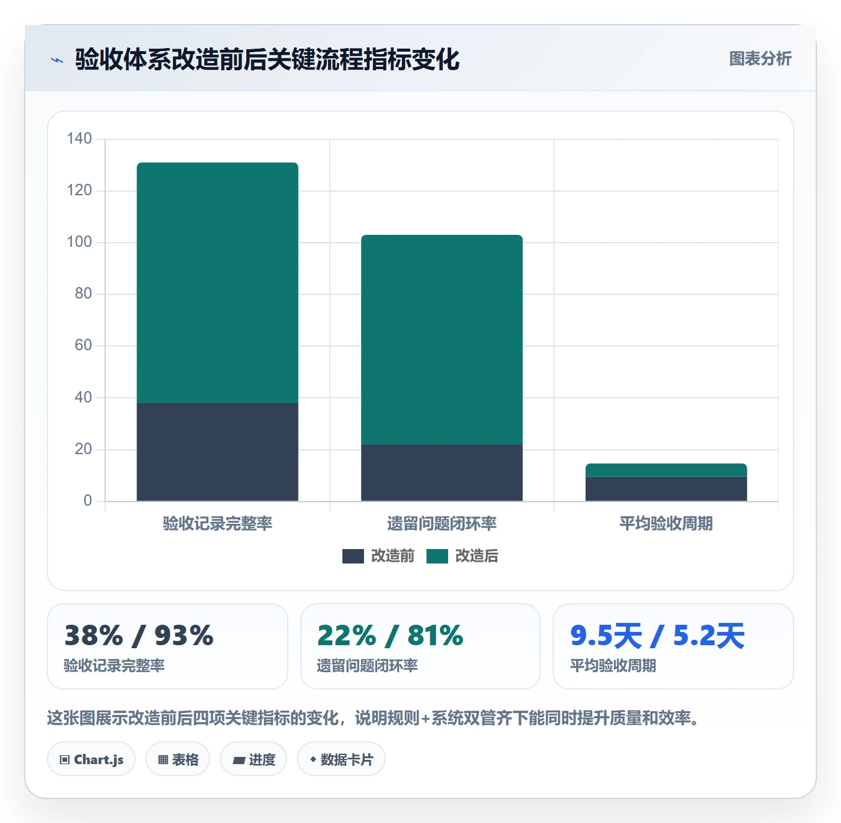Click the 验收记录完整率 caption under 38% / 93%

pos(114,666)
